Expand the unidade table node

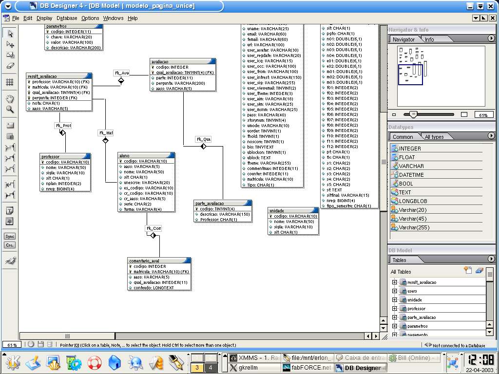coord(395,299)
